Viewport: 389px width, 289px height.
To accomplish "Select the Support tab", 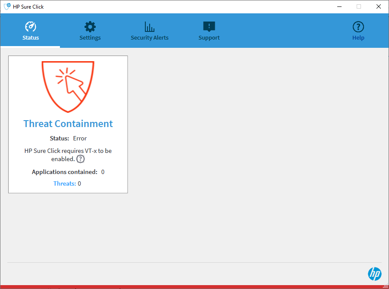I will pos(209,30).
